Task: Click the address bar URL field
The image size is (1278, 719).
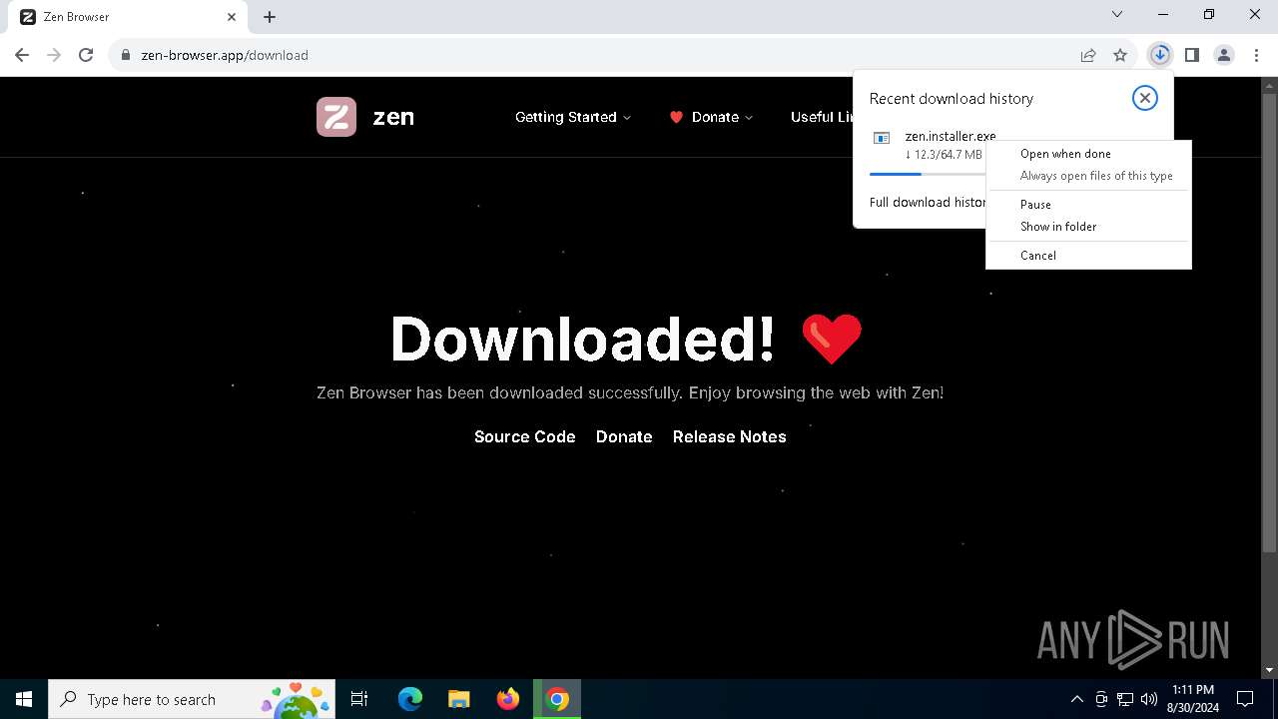Action: (x=599, y=55)
